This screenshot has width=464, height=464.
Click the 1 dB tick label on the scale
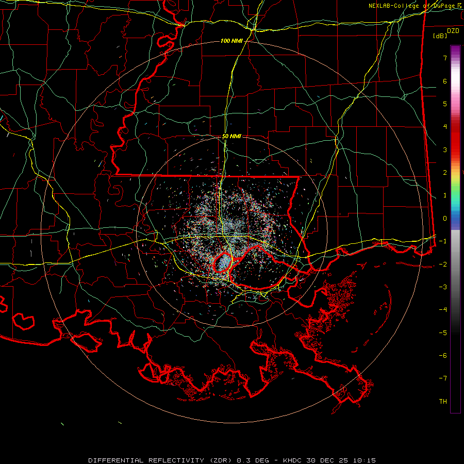point(445,195)
